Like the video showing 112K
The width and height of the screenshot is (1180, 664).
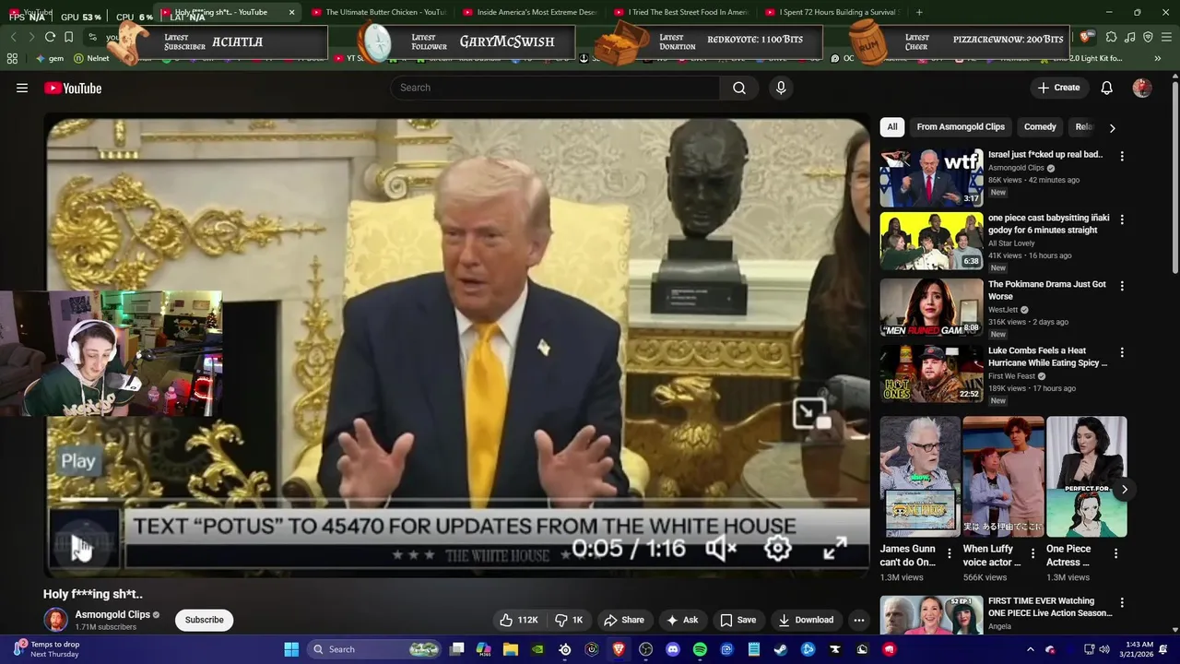tap(519, 620)
